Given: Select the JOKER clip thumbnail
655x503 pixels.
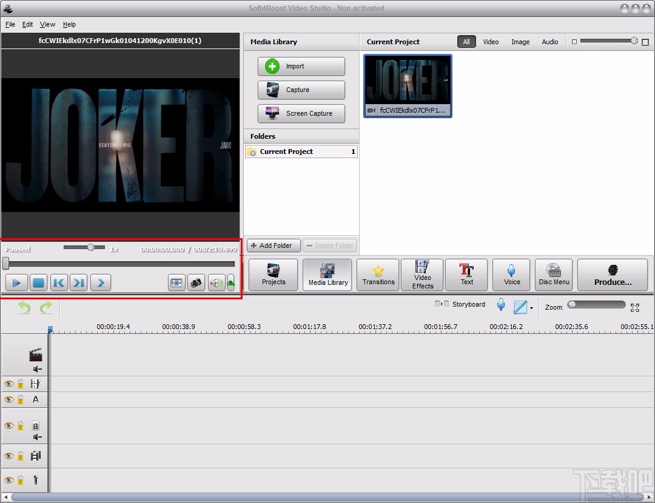Looking at the screenshot, I should [407, 81].
